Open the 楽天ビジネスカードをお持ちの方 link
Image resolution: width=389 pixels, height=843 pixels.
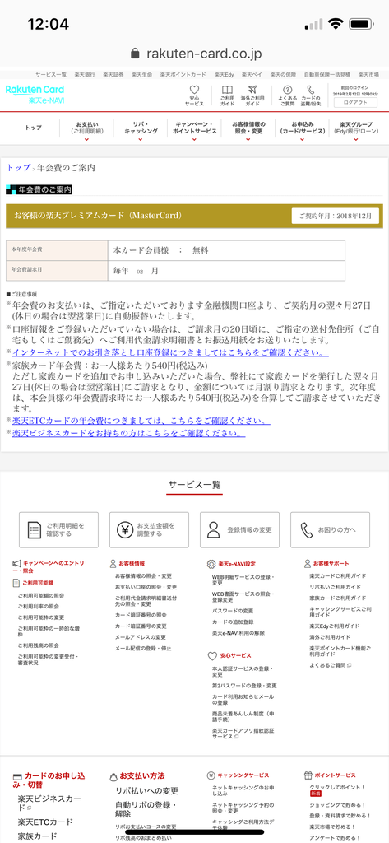(x=128, y=433)
